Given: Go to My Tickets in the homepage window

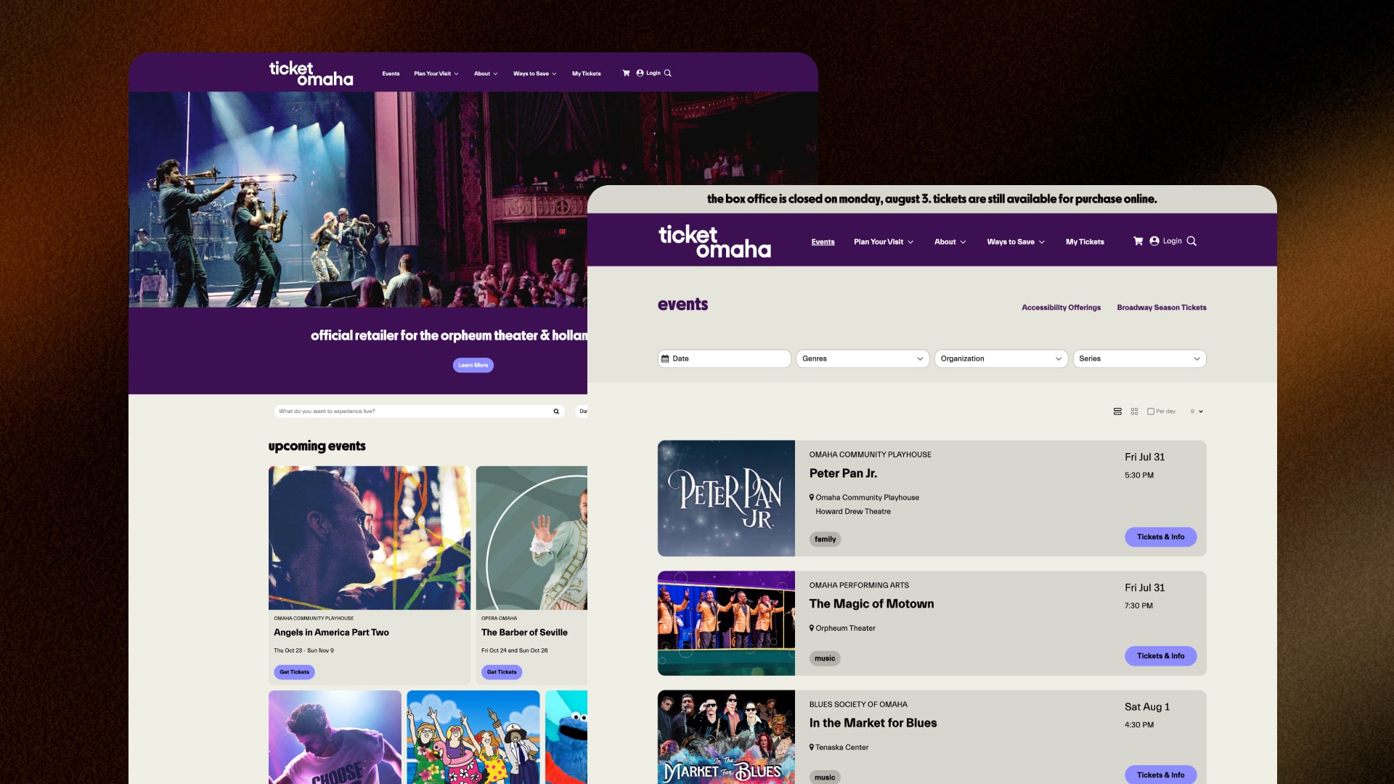Looking at the screenshot, I should coord(586,73).
